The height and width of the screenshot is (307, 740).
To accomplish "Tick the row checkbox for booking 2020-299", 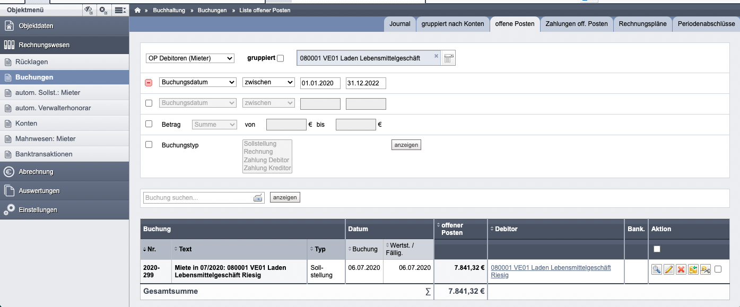I will (x=718, y=269).
